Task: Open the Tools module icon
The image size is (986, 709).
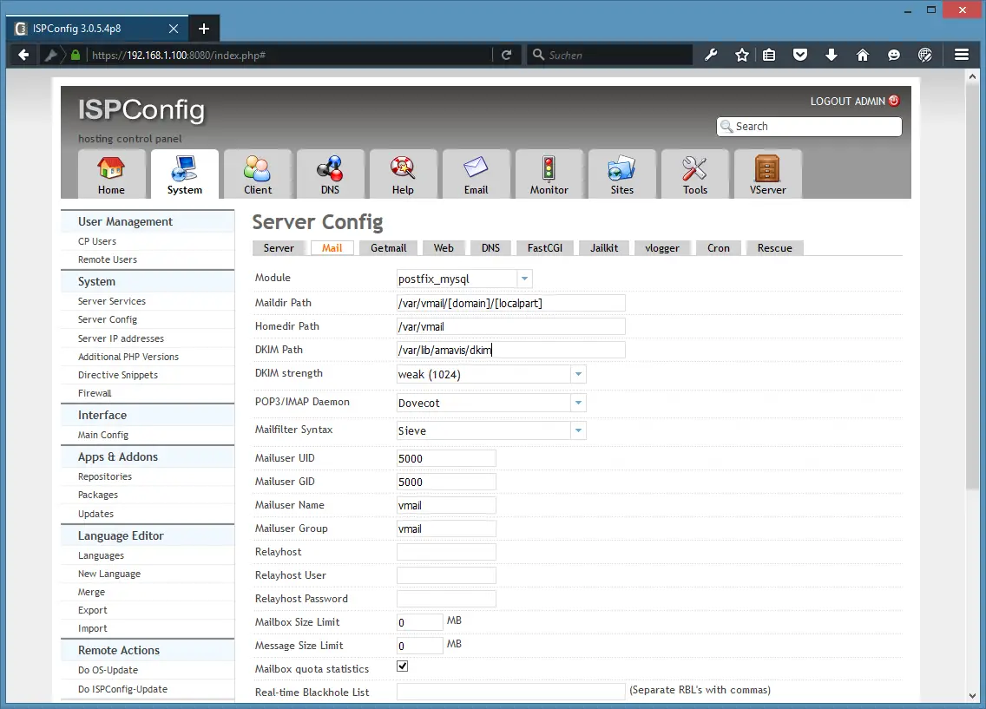Action: click(695, 174)
